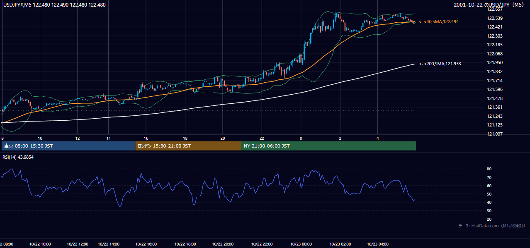Click the 10/22 12:00 bottom time label

(x=77, y=244)
